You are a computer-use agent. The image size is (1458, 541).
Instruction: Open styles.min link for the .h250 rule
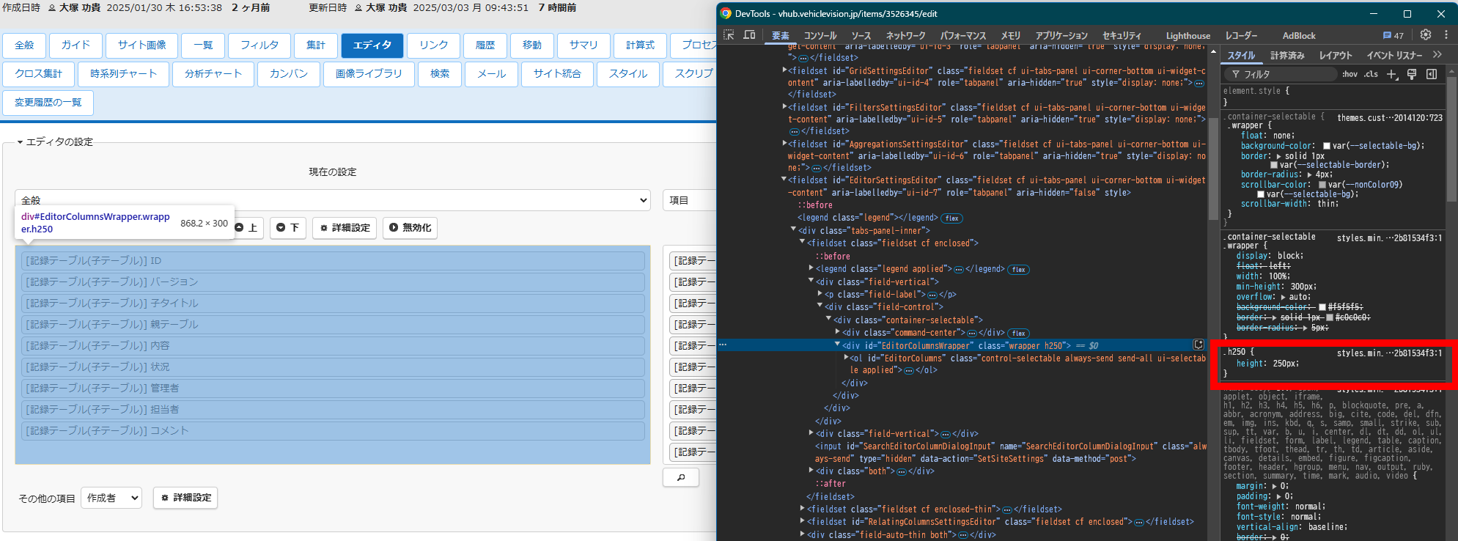(1389, 353)
